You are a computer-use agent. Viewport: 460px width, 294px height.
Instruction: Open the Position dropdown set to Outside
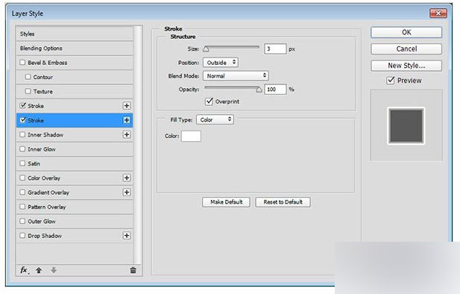click(x=221, y=63)
